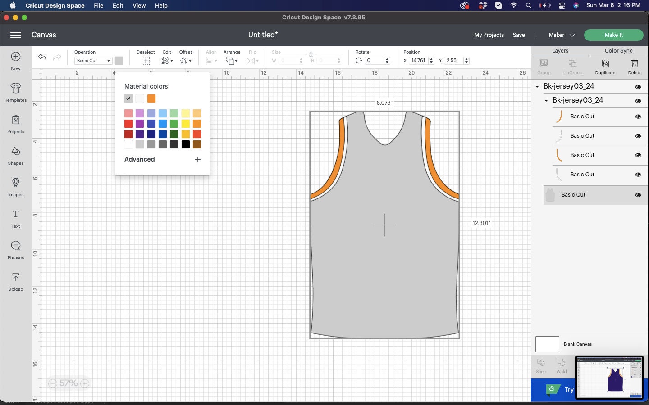Click the Duplicate icon in the Layers panel
Viewport: 649px width, 405px height.
pos(605,67)
